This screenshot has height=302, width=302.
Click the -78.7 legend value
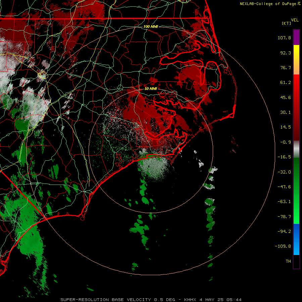pos(284,217)
